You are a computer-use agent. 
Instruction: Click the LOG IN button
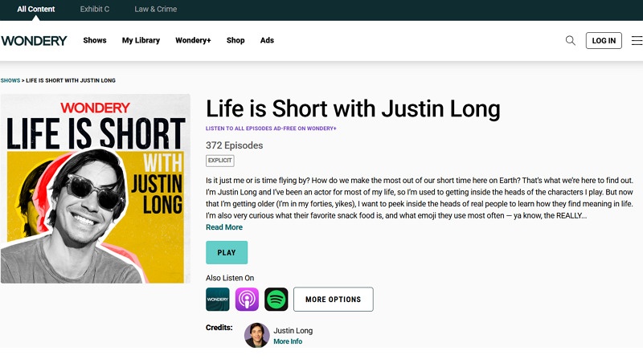[604, 41]
